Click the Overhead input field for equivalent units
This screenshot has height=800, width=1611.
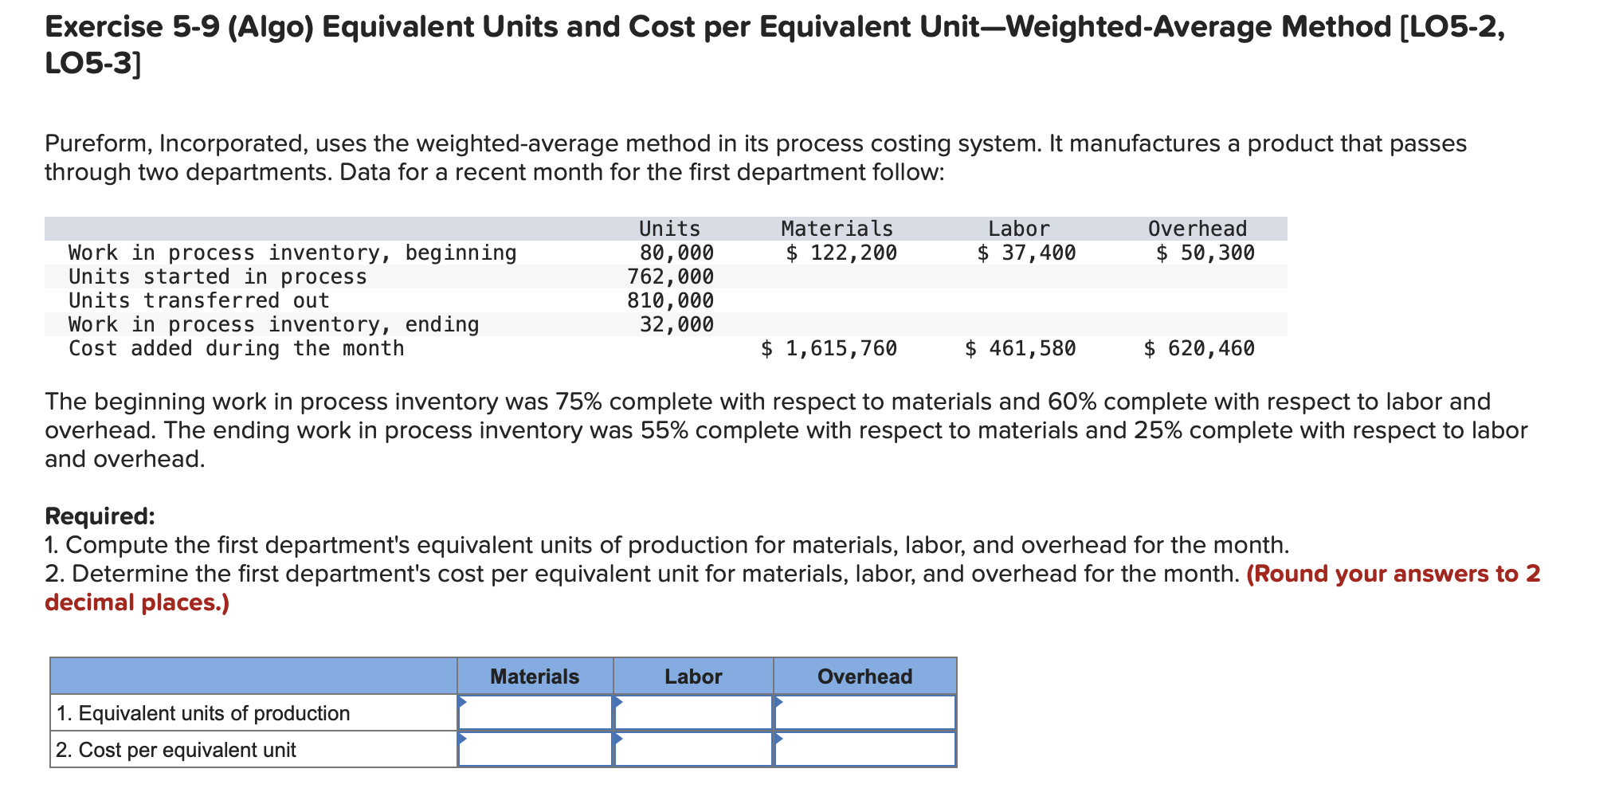tap(868, 713)
